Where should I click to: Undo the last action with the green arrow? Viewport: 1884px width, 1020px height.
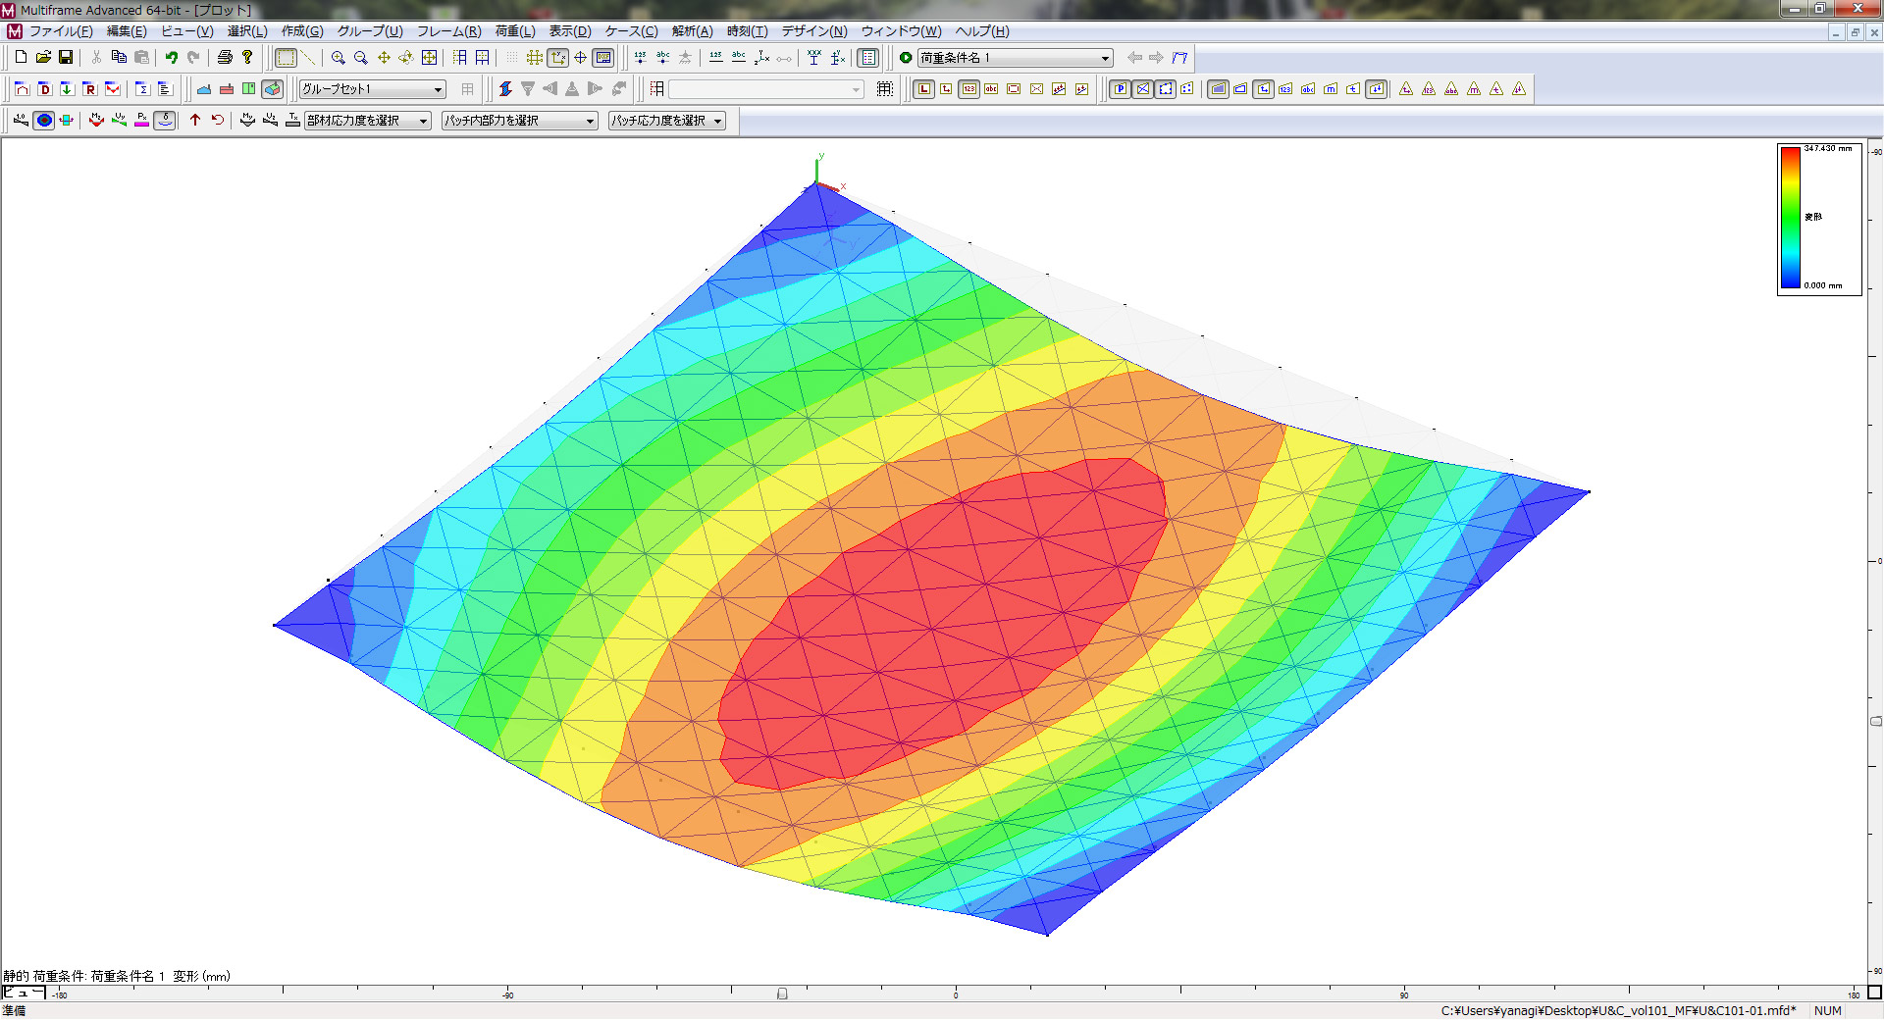tap(172, 58)
